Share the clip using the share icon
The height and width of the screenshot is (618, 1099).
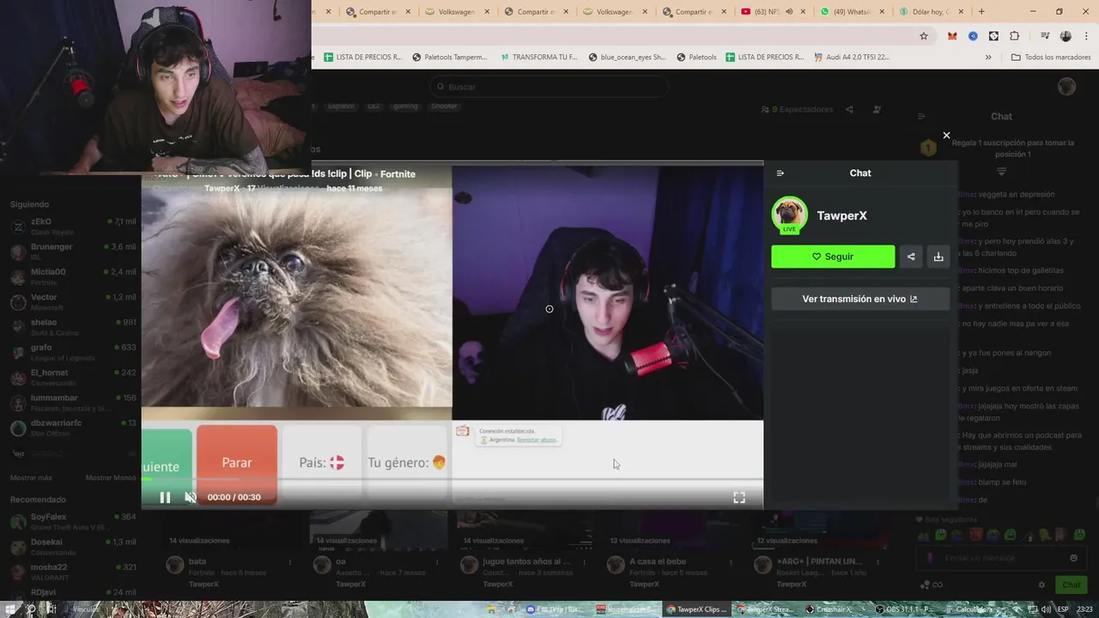click(911, 257)
